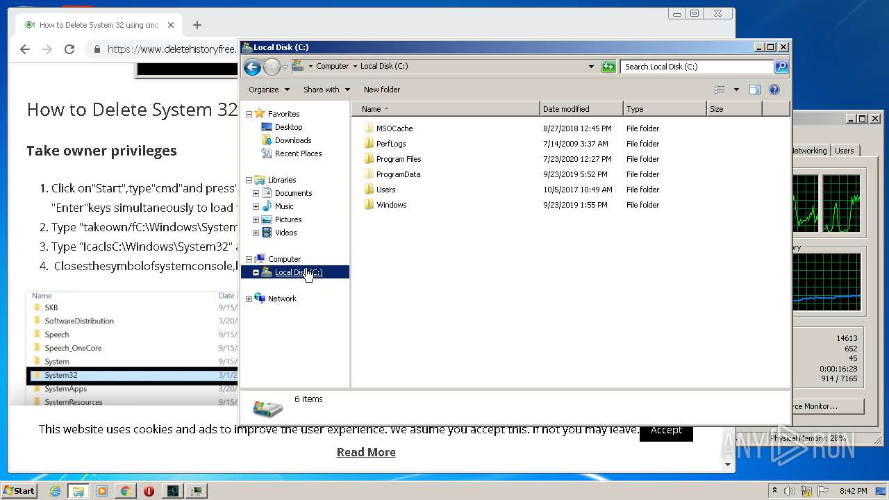Open Explorer's recent pages dropdown arrow
The height and width of the screenshot is (500, 889).
pos(285,67)
